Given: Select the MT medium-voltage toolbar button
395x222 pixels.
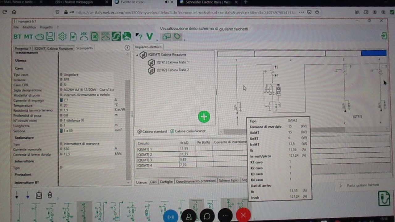Looking at the screenshot, I should pos(28,37).
